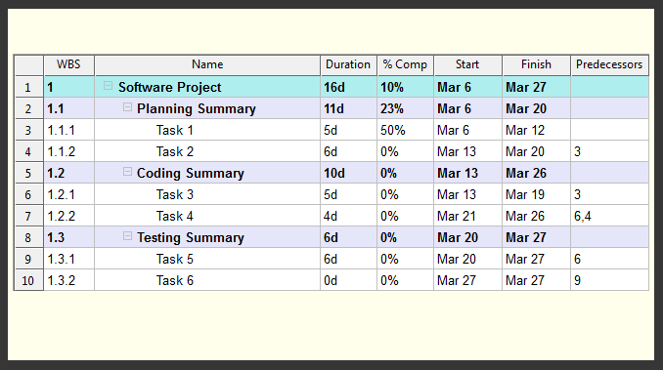Image resolution: width=663 pixels, height=370 pixels.
Task: Click the WBS column header
Action: point(68,65)
